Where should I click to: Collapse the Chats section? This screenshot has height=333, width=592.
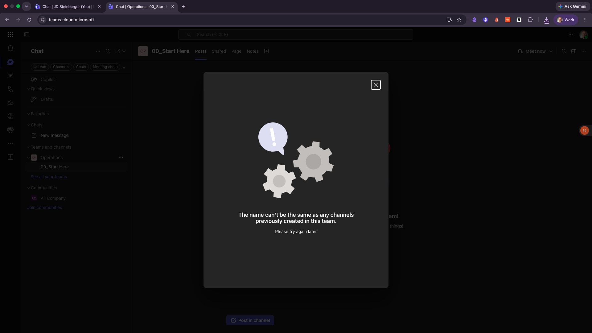click(x=28, y=125)
